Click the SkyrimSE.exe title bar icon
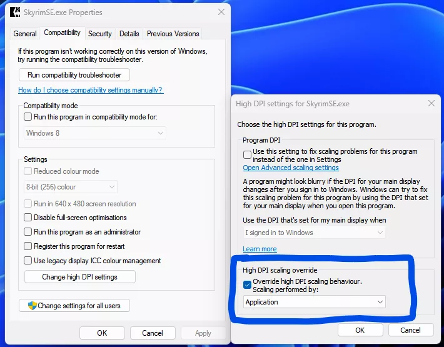444x347 pixels. click(x=15, y=12)
